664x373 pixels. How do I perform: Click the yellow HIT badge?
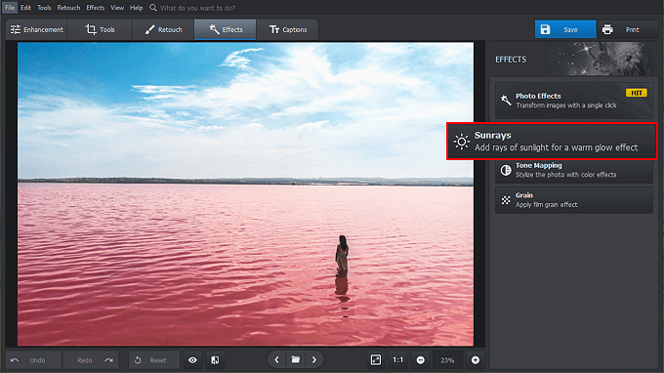pos(636,93)
